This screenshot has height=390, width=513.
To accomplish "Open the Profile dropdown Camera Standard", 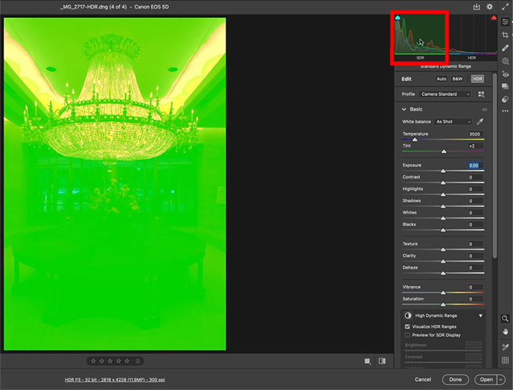I will [446, 94].
